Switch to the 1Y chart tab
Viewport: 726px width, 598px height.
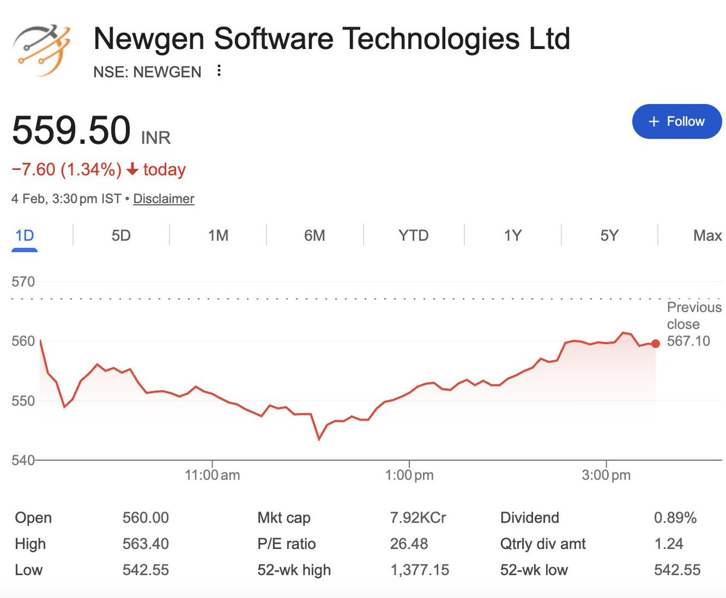pyautogui.click(x=512, y=235)
